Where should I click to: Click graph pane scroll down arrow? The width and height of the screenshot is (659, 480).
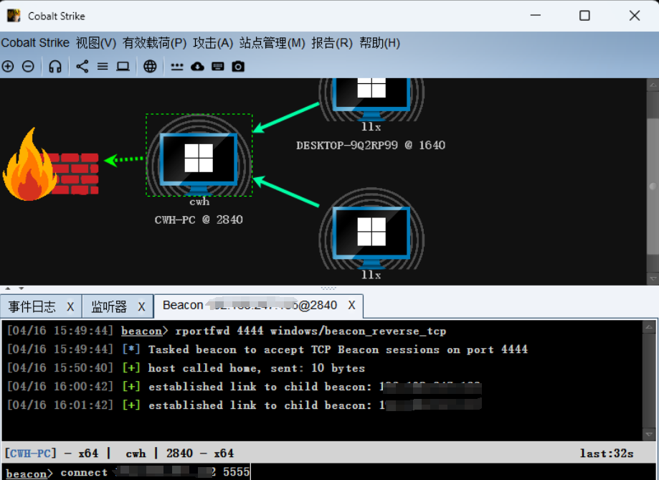653,278
